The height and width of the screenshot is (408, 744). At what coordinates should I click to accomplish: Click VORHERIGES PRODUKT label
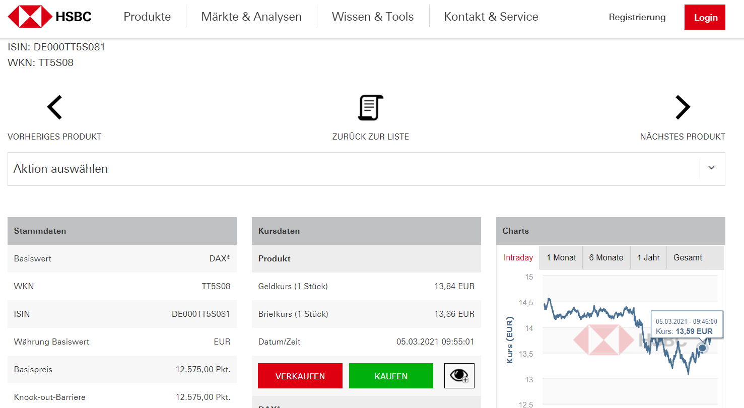coord(54,137)
